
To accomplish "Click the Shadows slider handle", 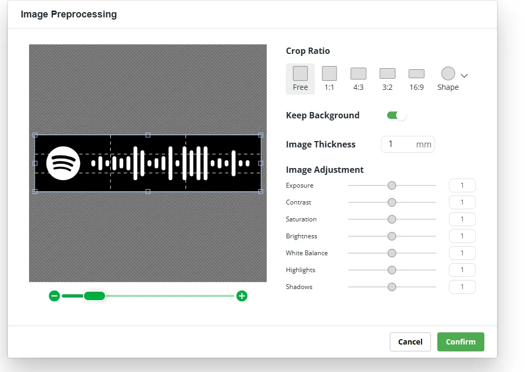I will [x=391, y=287].
